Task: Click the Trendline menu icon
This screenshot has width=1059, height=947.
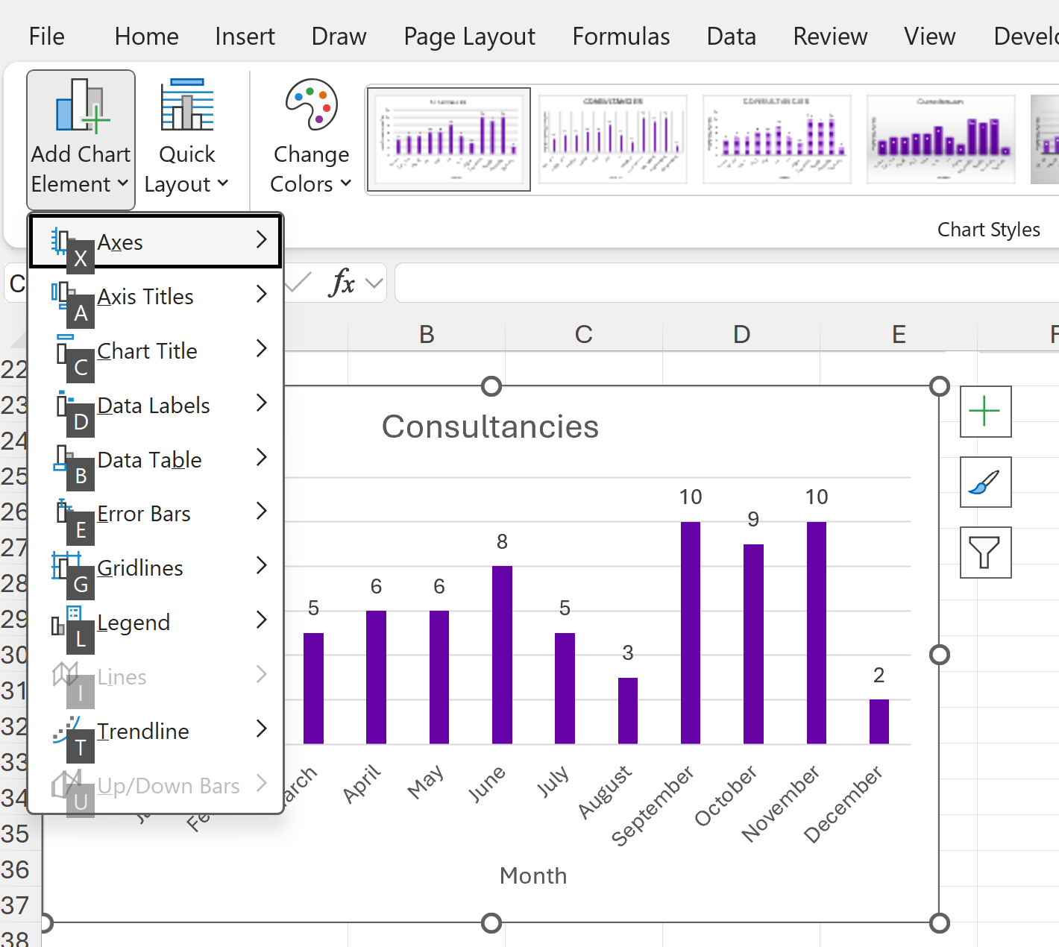Action: coord(66,729)
